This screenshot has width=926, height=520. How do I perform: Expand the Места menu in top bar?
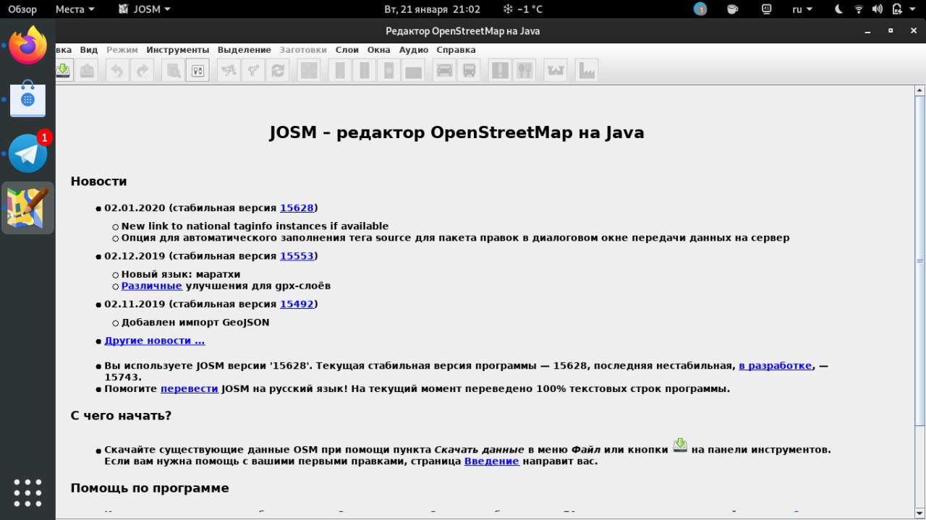(x=75, y=9)
